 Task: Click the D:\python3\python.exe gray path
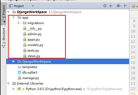105,89
